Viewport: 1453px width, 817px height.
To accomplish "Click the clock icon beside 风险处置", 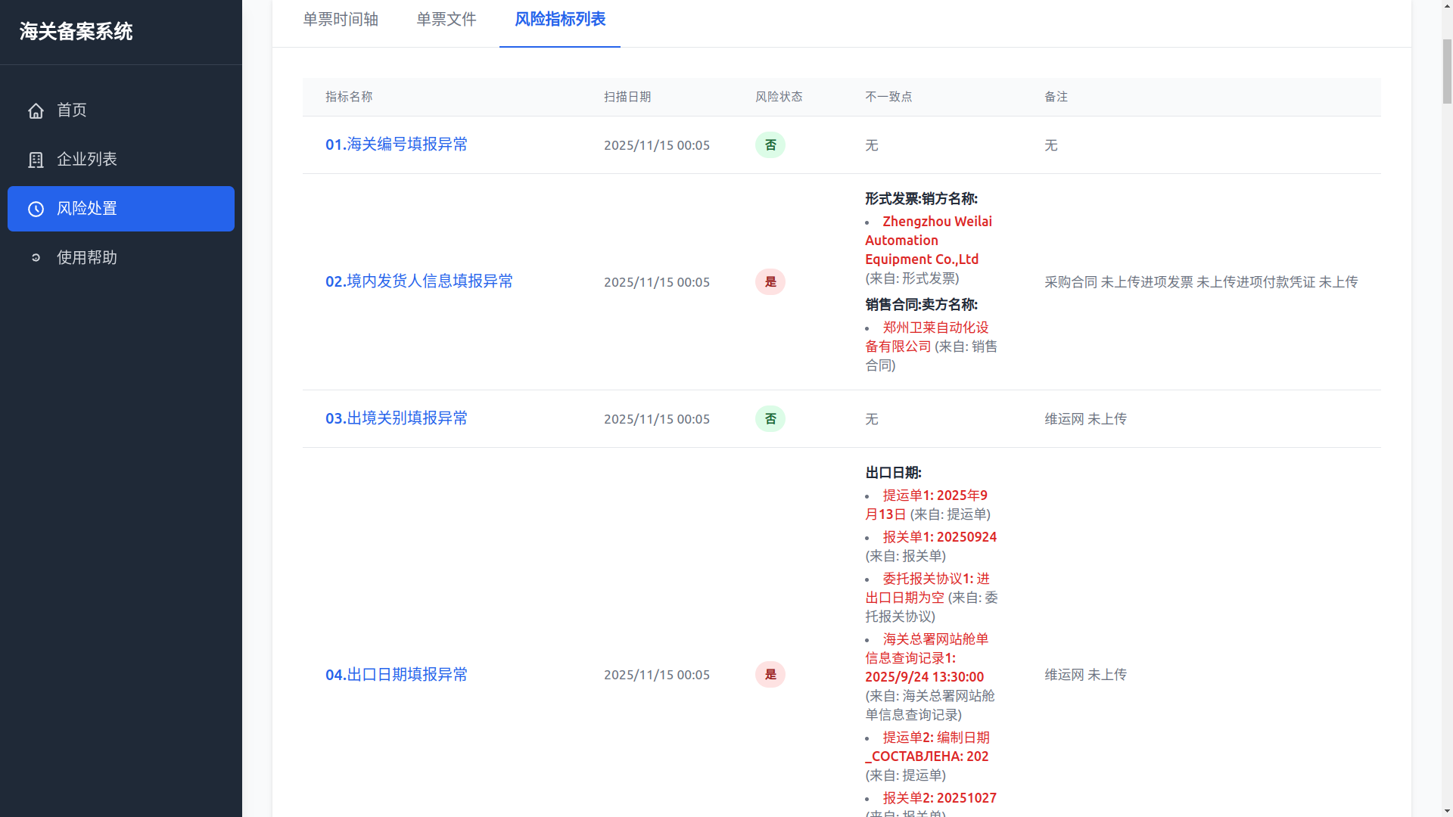I will pyautogui.click(x=36, y=209).
